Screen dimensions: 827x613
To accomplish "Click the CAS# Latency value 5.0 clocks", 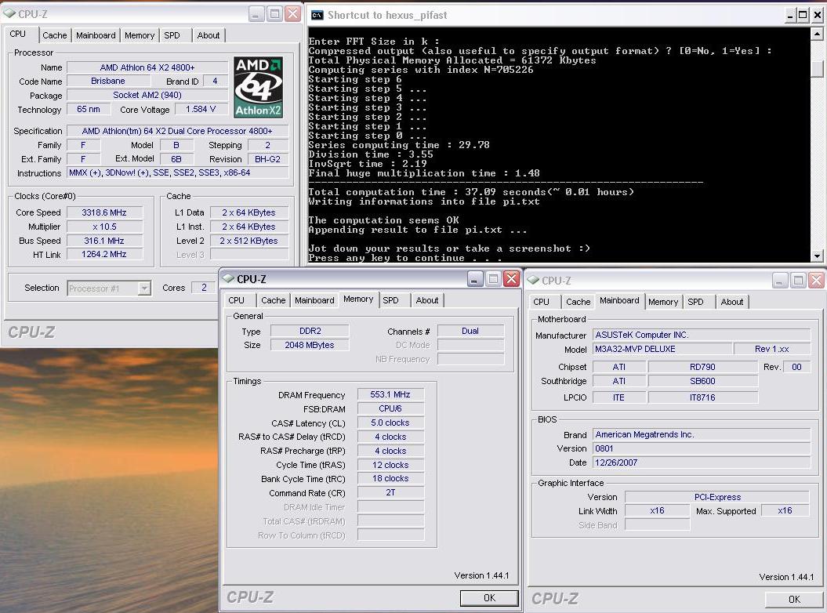I will tap(390, 423).
